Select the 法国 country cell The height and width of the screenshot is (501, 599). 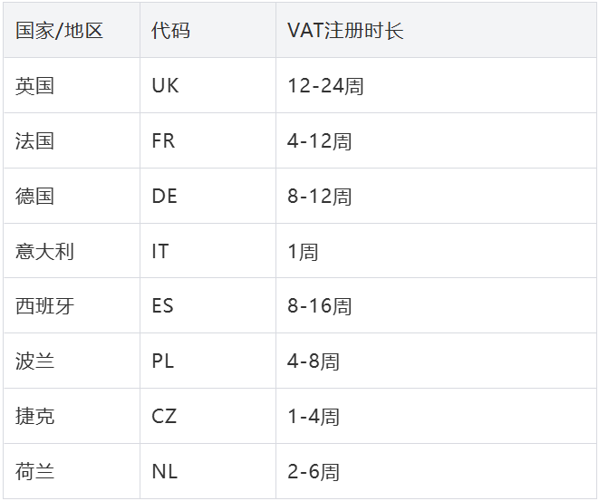[35, 141]
